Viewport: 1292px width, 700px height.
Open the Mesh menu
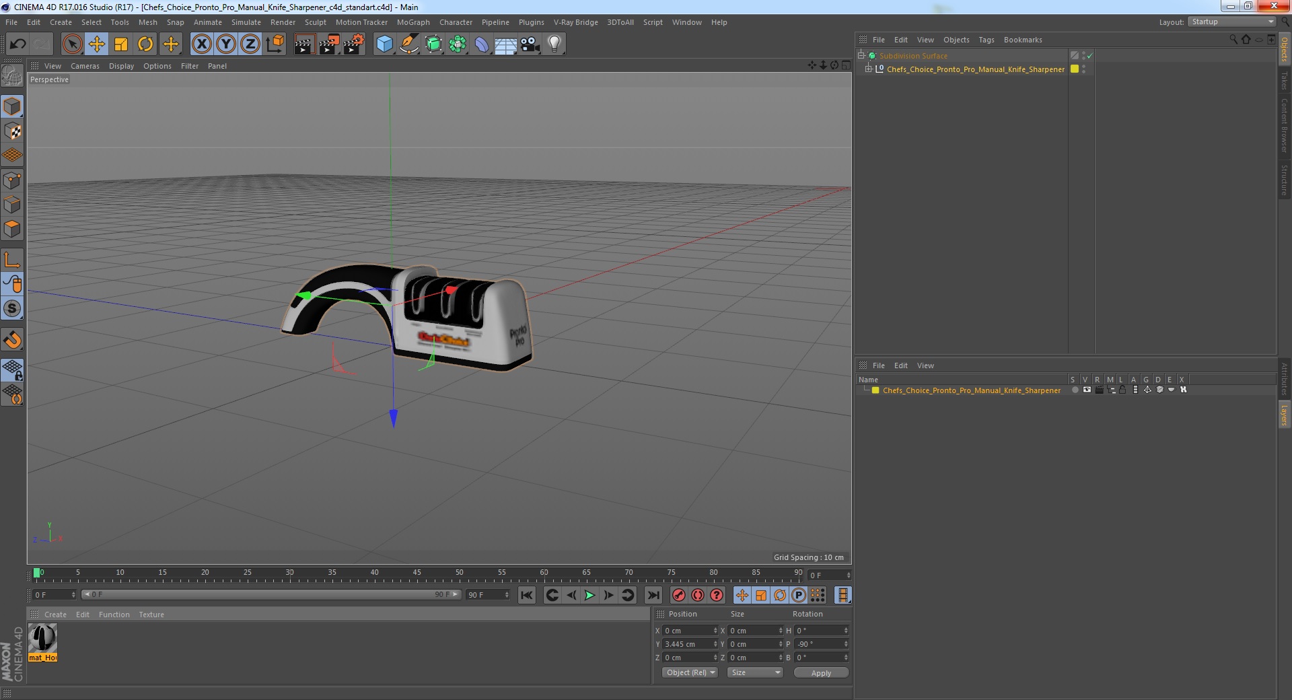[x=148, y=22]
